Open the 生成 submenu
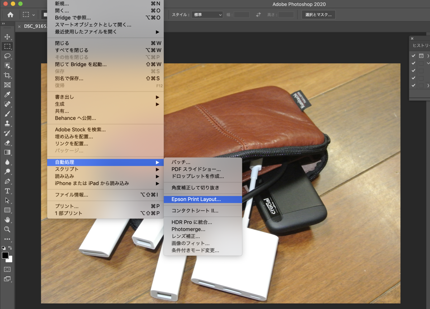 pyautogui.click(x=105, y=104)
